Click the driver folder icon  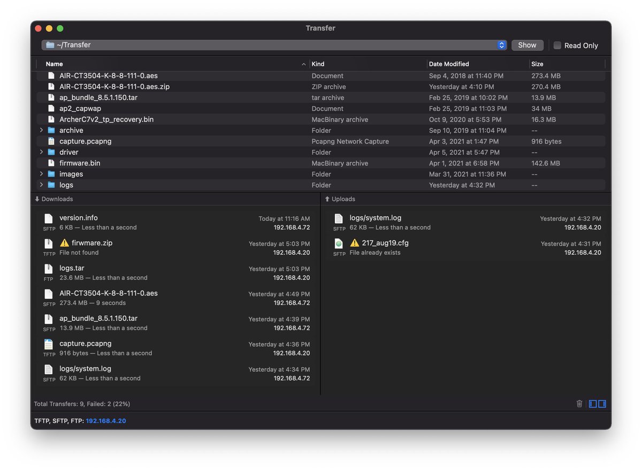51,152
